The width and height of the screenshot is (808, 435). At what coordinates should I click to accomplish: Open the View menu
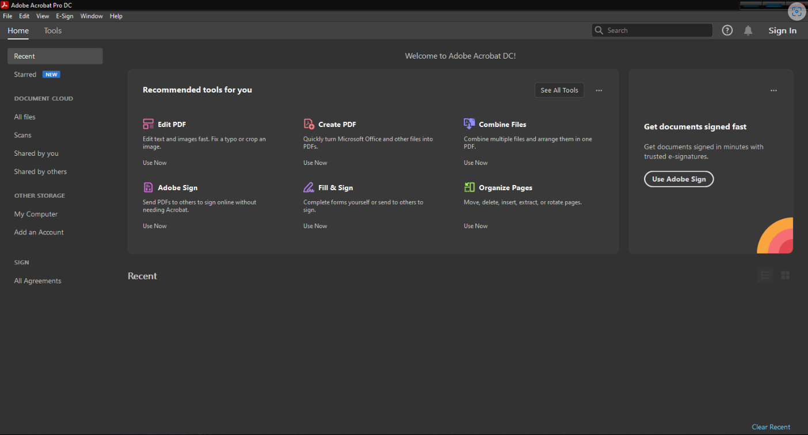coord(43,16)
